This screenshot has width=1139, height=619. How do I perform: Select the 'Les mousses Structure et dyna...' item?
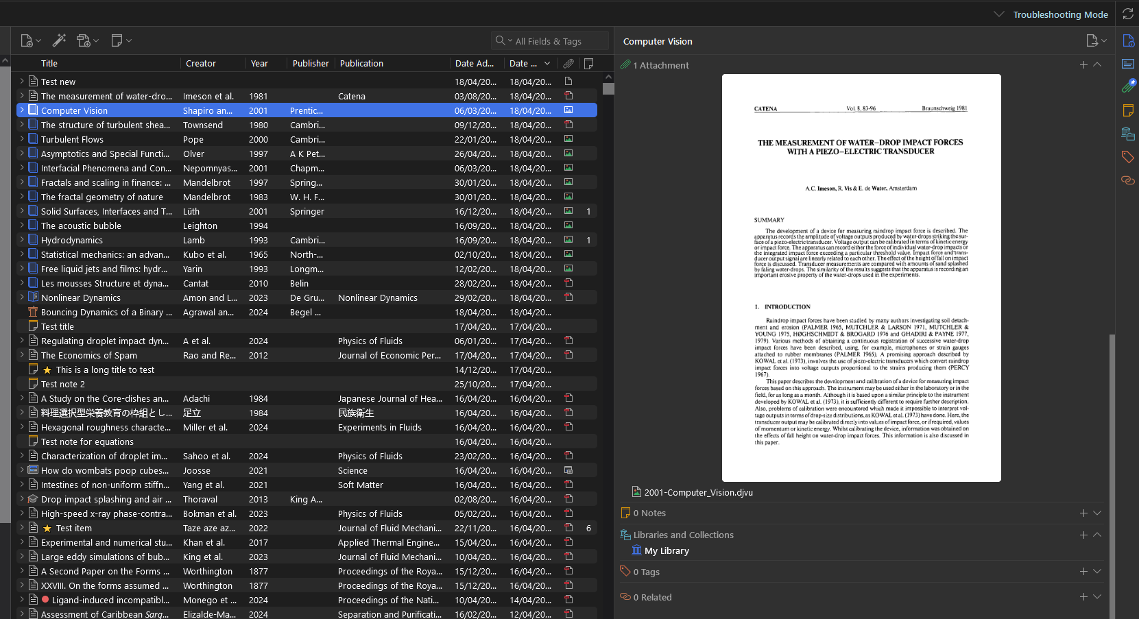tap(307, 283)
